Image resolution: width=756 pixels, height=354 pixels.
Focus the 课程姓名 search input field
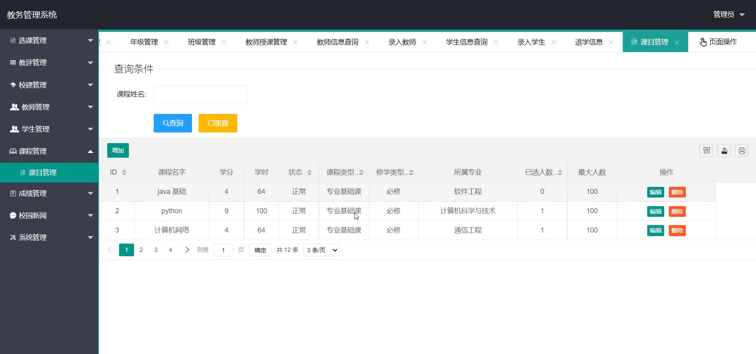click(200, 95)
